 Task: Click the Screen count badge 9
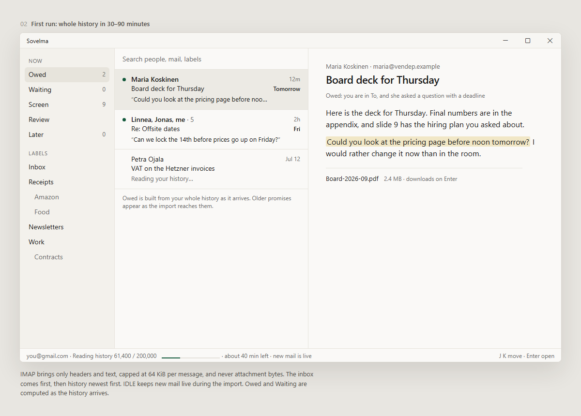(x=104, y=104)
